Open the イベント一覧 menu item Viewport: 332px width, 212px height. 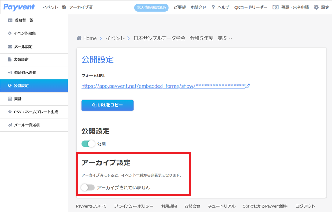(54, 7)
